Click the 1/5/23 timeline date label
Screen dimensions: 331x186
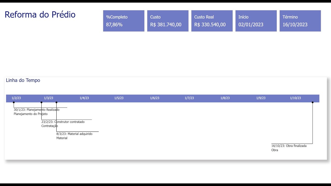[x=119, y=98]
